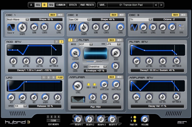The height and width of the screenshot is (127, 192).
Task: Go to the next preset
Action: click(x=161, y=5)
